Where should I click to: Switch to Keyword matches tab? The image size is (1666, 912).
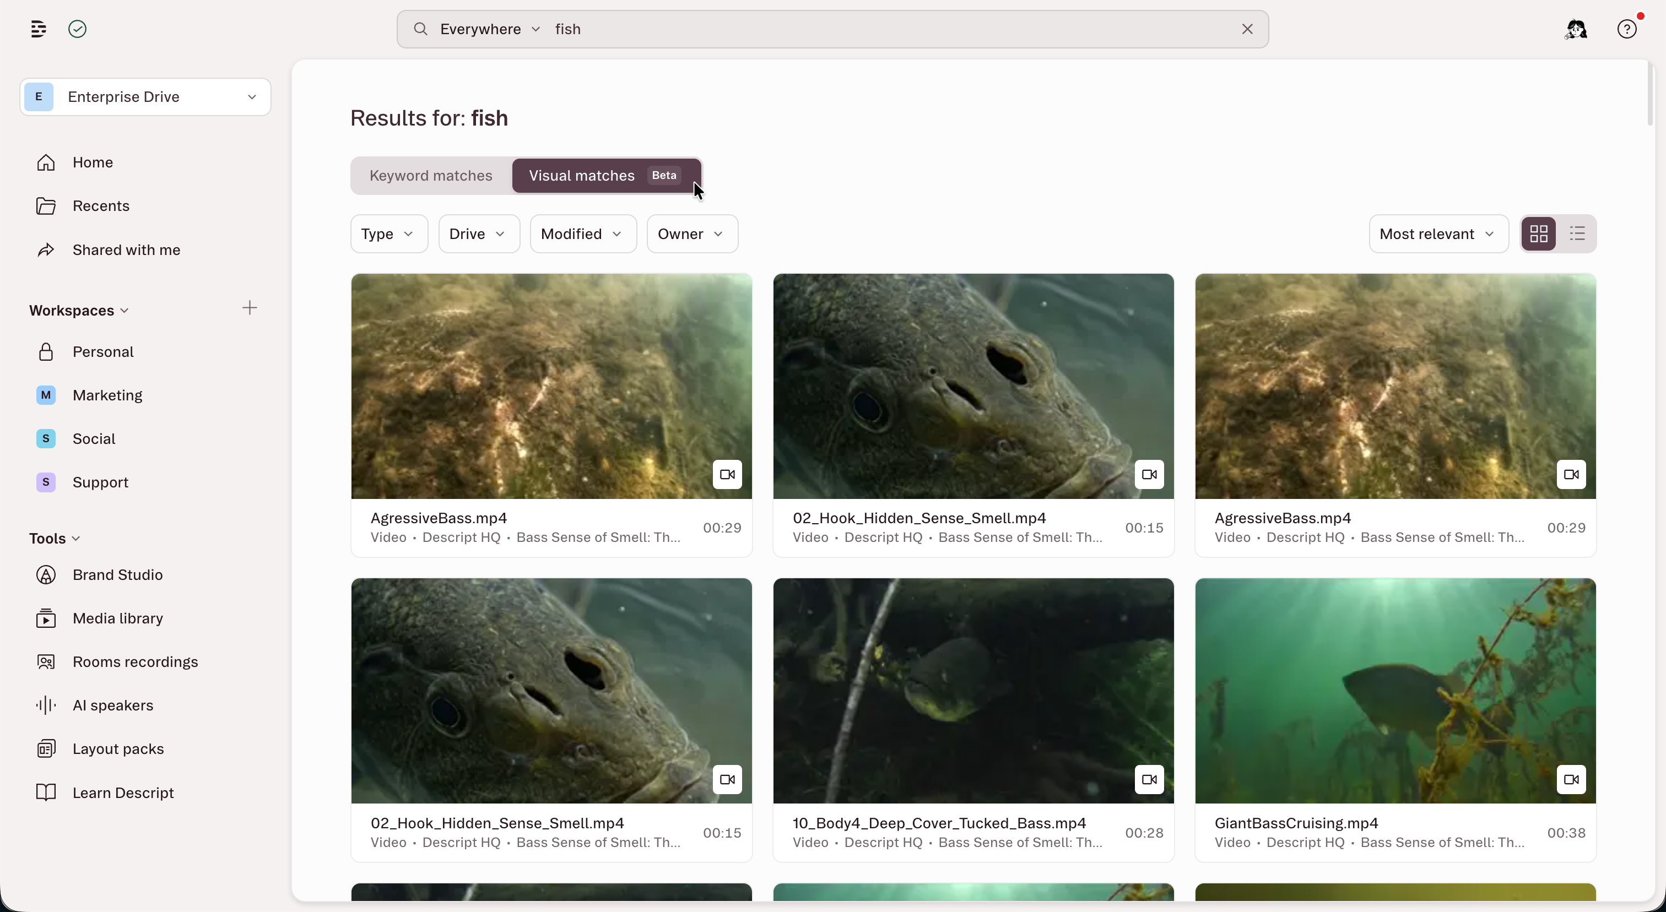tap(431, 176)
